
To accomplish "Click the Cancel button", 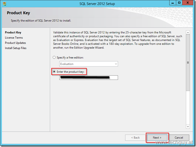I will coord(179,138).
